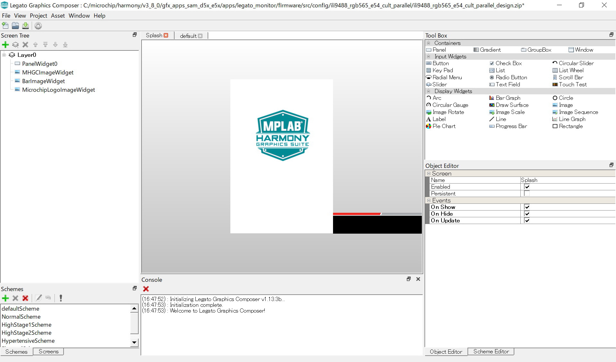Select the Radial Menu widget tool

[444, 77]
